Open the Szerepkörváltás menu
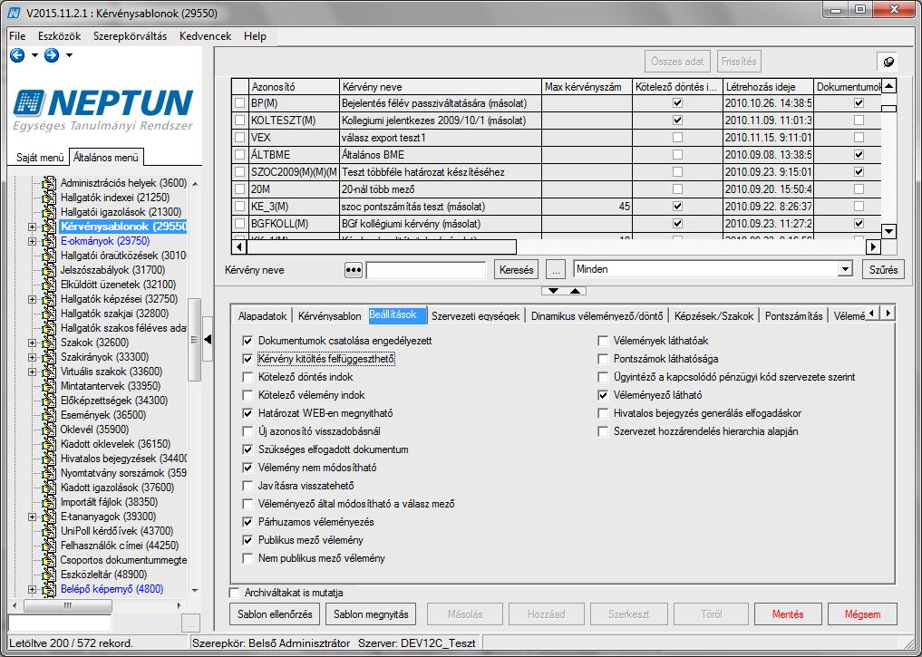The height and width of the screenshot is (657, 922). [130, 36]
